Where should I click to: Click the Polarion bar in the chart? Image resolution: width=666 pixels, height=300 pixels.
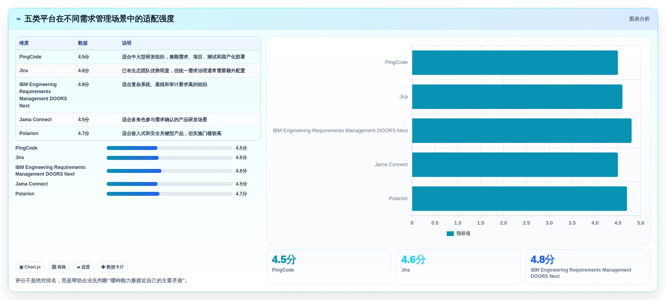(x=520, y=199)
